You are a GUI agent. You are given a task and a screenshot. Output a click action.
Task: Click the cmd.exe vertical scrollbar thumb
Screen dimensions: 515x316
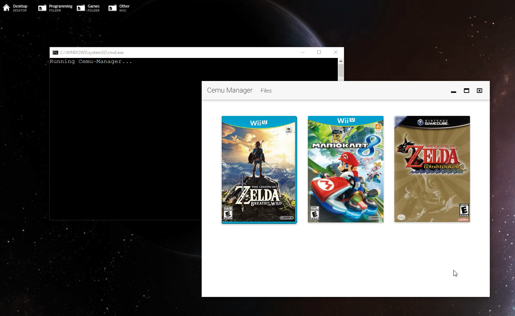coord(341,71)
